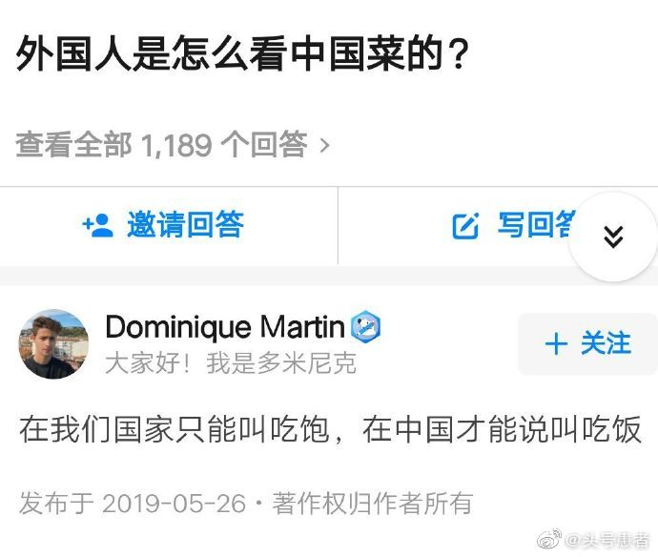
Task: Click the chevron after 个回答
Action: tap(325, 146)
